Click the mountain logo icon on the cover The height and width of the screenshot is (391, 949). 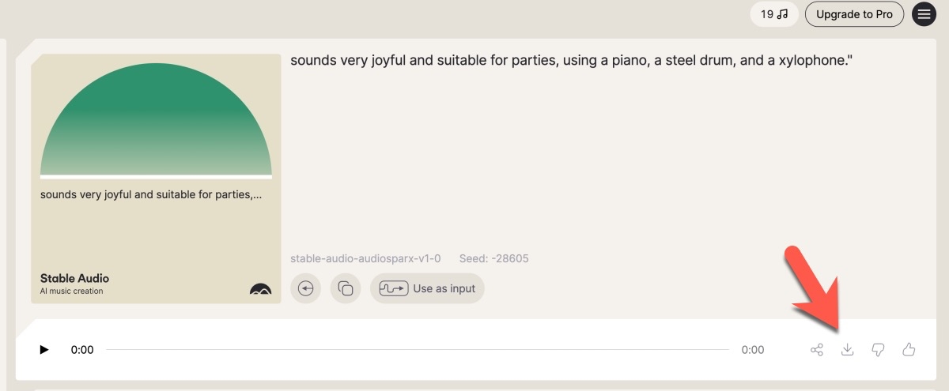pyautogui.click(x=260, y=290)
